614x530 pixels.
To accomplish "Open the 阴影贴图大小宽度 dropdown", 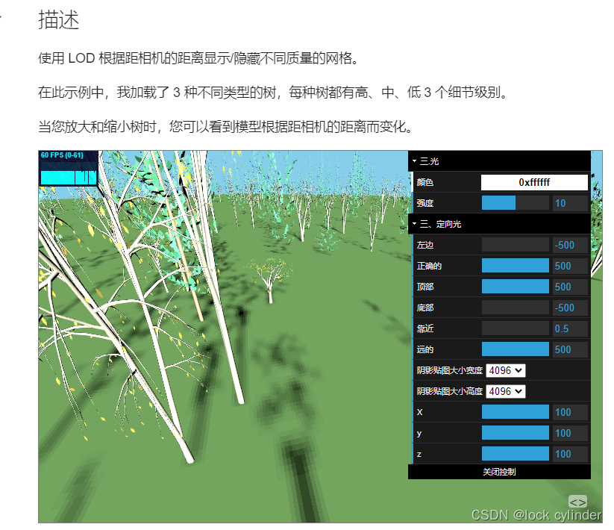I will [506, 370].
